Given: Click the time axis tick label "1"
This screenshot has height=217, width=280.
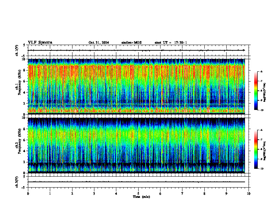Looking at the screenshot, I should [50, 194].
